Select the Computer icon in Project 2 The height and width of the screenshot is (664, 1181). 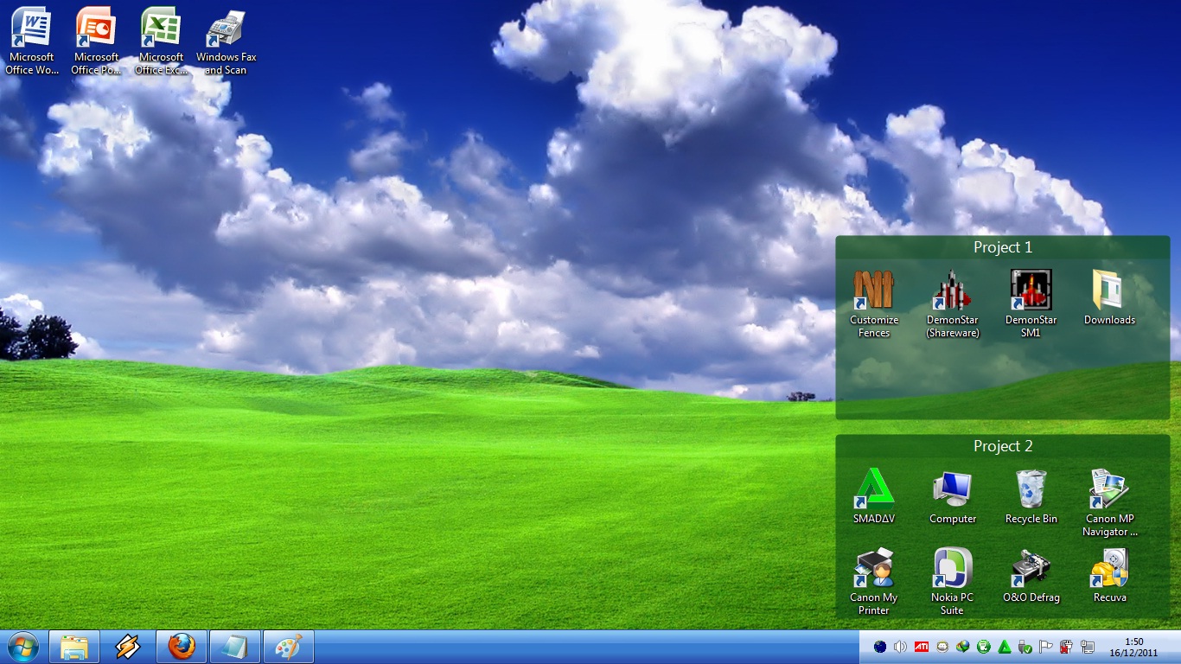coord(952,496)
